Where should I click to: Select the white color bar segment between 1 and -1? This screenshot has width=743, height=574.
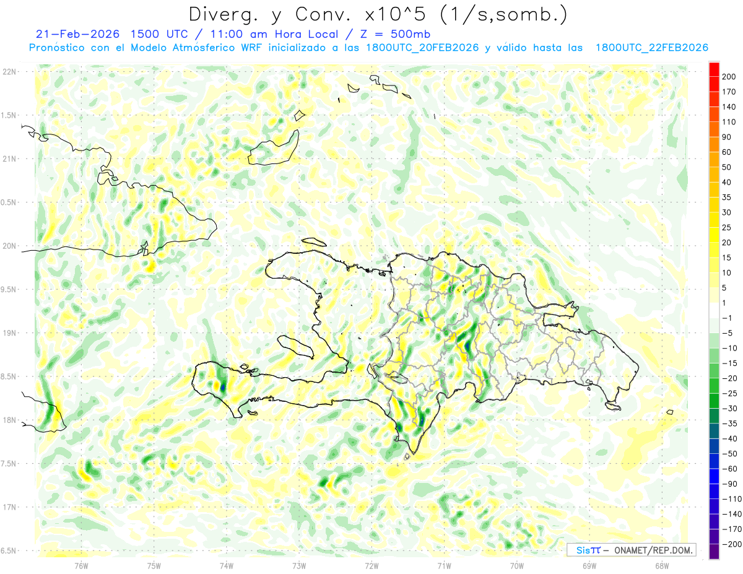tap(715, 310)
